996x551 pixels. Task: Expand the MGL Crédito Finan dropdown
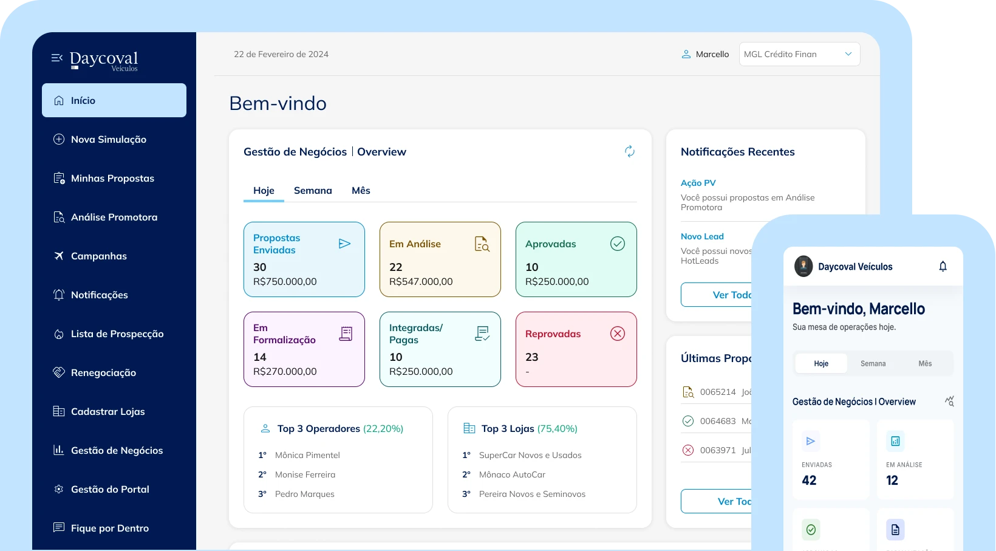pyautogui.click(x=799, y=54)
